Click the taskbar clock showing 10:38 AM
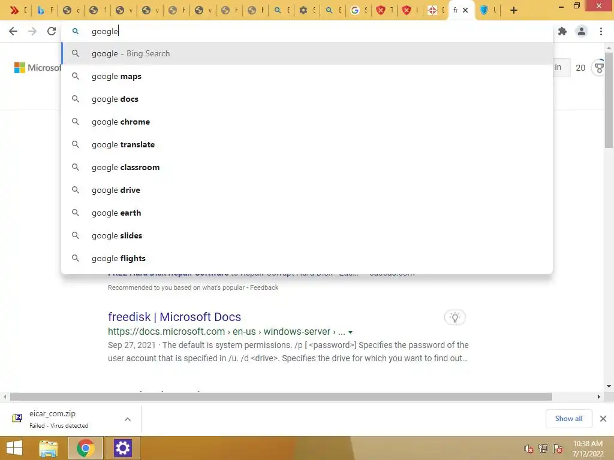The height and width of the screenshot is (460, 614). tap(588, 449)
